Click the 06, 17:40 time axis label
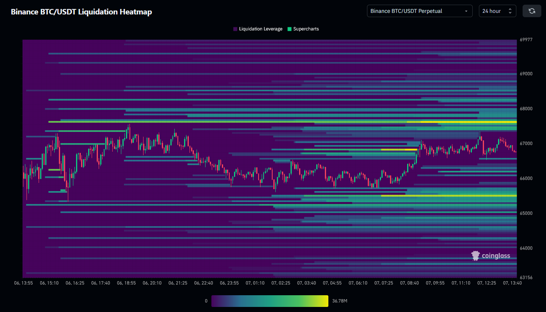 coord(101,283)
